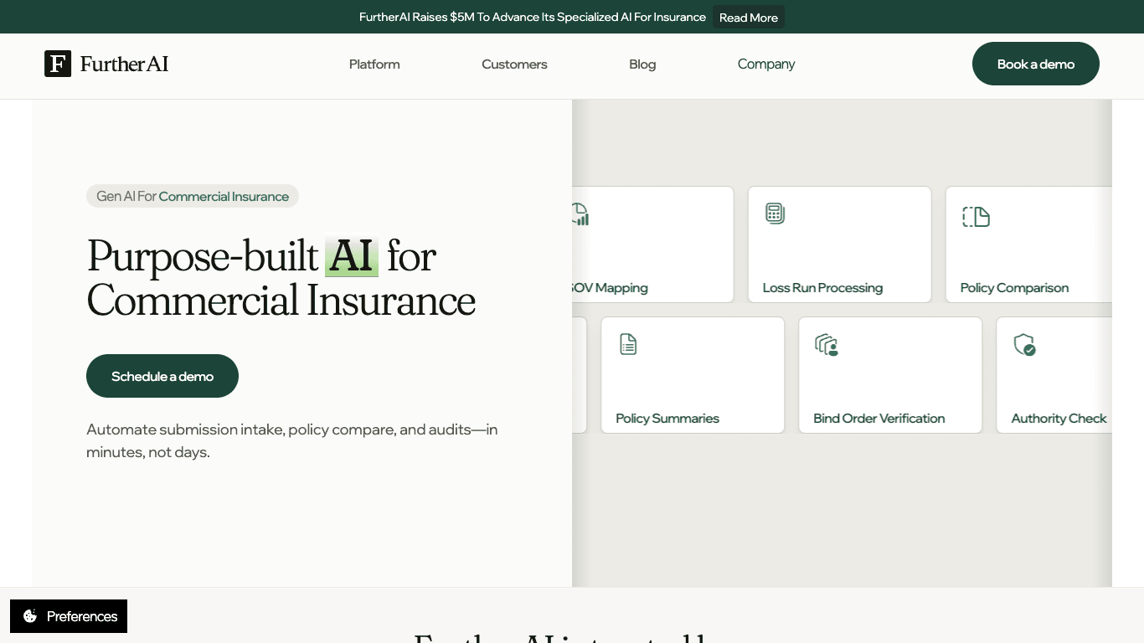Click the Book a demo button
Image resolution: width=1144 pixels, height=643 pixels.
1036,64
